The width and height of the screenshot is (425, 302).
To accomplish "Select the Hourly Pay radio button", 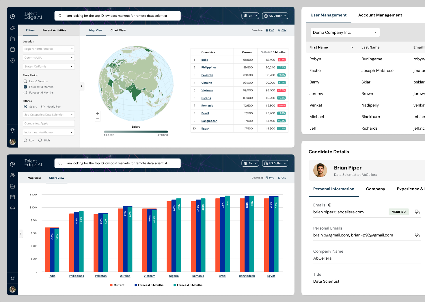I will coord(43,107).
